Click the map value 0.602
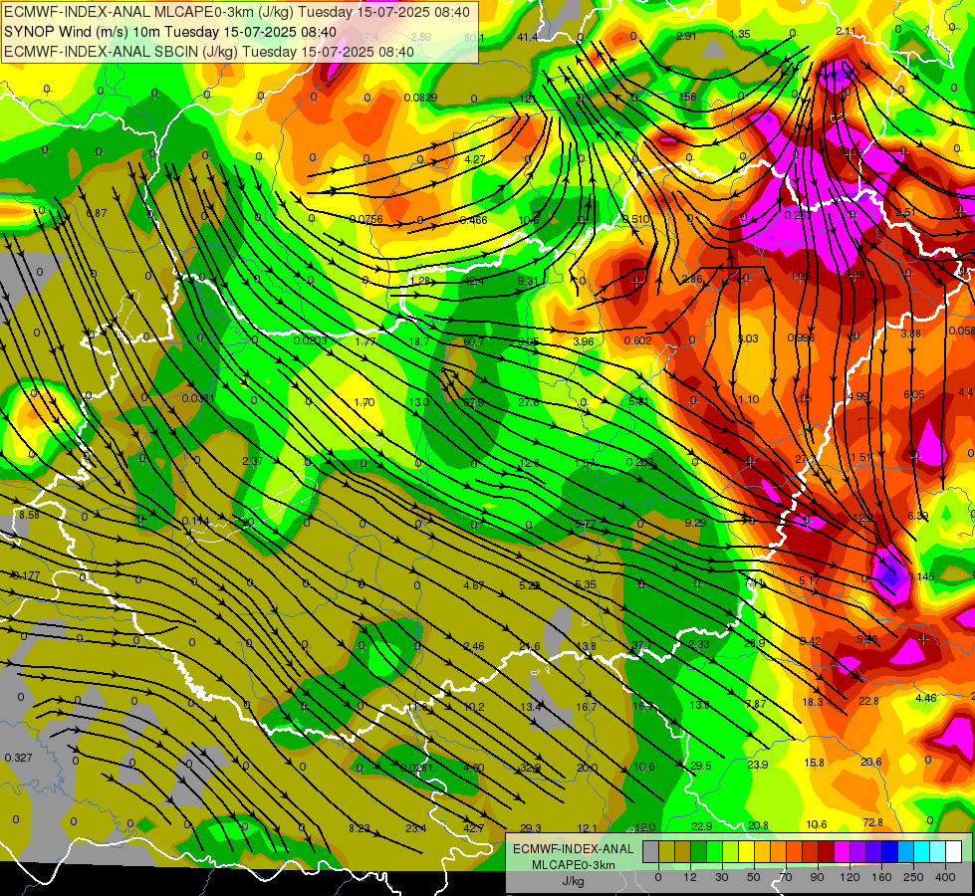Image resolution: width=975 pixels, height=896 pixels. click(638, 340)
